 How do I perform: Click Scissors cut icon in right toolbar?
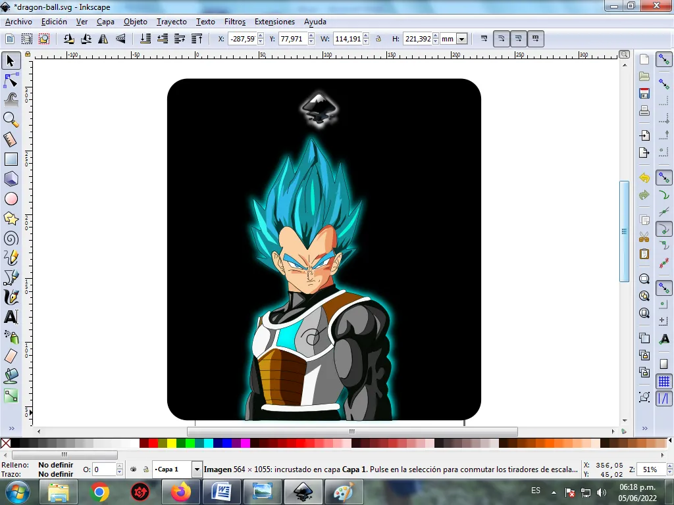(644, 237)
